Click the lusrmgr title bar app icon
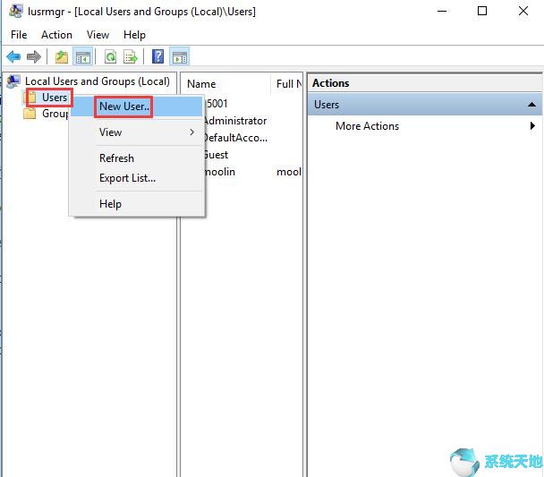 pos(15,11)
